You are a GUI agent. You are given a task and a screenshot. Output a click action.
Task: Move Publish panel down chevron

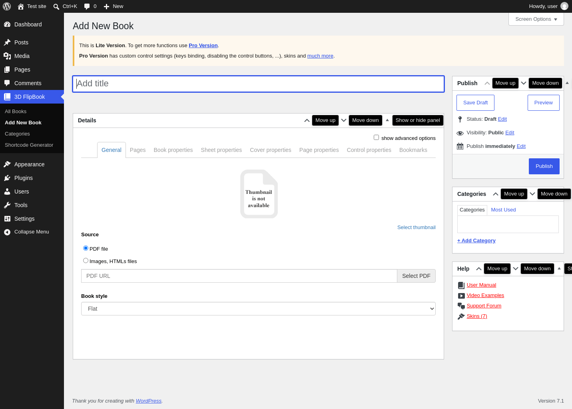(524, 83)
